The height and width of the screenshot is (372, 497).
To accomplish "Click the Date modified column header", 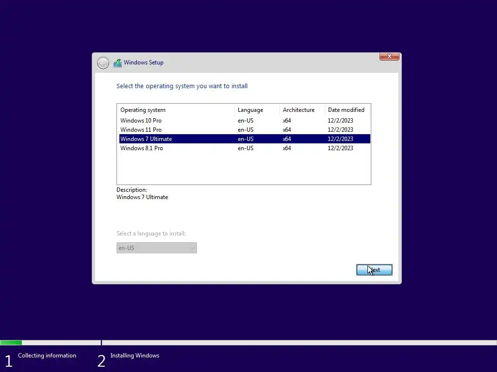I will pos(348,110).
